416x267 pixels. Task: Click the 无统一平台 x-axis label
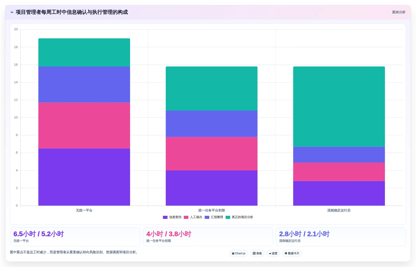pyautogui.click(x=84, y=210)
